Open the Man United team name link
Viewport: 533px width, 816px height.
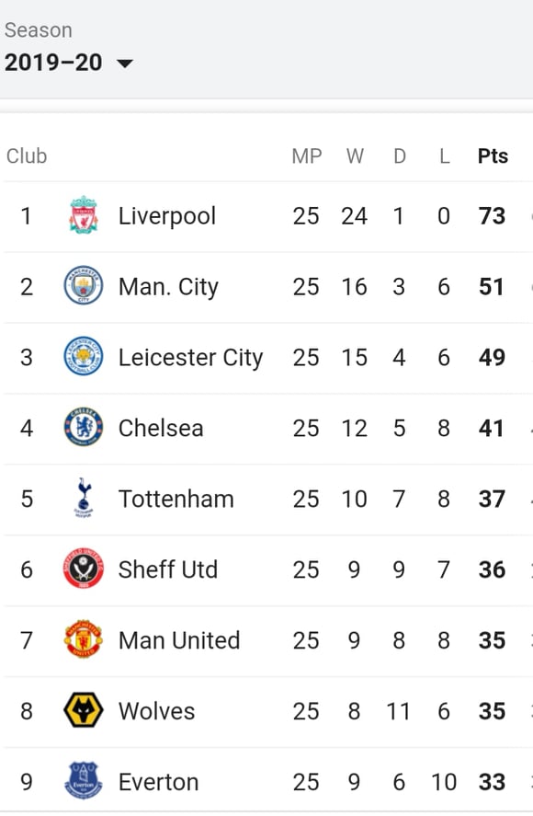tap(179, 640)
